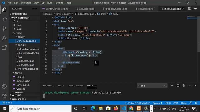Open the Explorer view in activity bar
Image resolution: width=200 pixels, height=112 pixels.
[x=4, y=10]
